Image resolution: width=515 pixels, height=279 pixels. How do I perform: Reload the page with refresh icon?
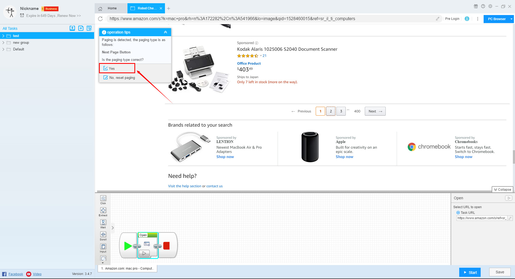click(100, 19)
